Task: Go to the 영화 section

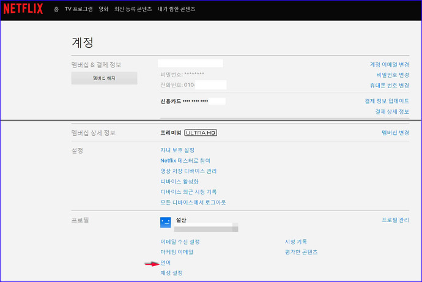Action: click(x=103, y=9)
